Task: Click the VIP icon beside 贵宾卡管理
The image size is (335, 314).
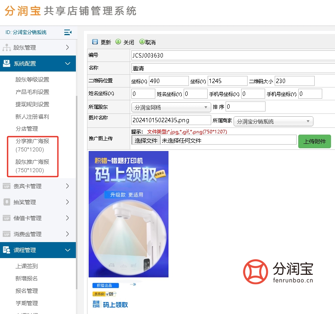Action: (6, 186)
